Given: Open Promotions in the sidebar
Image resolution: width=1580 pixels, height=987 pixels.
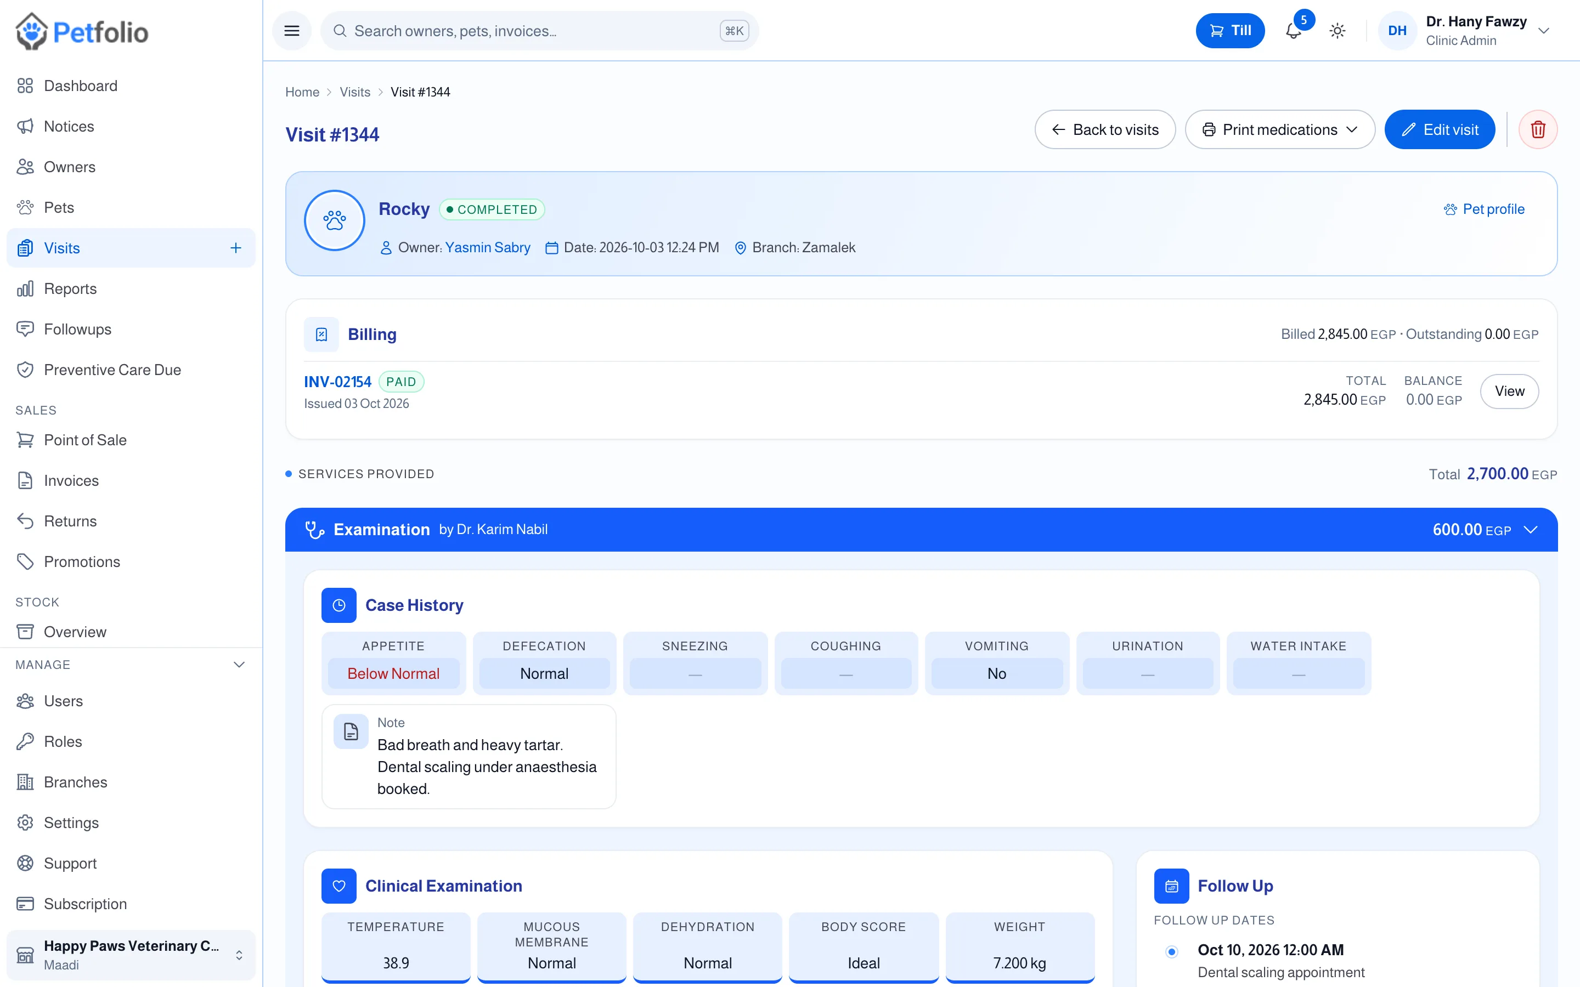Looking at the screenshot, I should (131, 561).
